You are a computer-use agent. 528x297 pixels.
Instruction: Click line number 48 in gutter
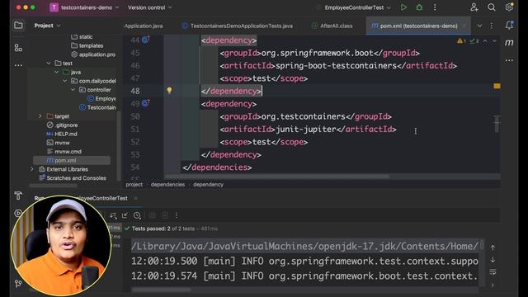pyautogui.click(x=135, y=91)
